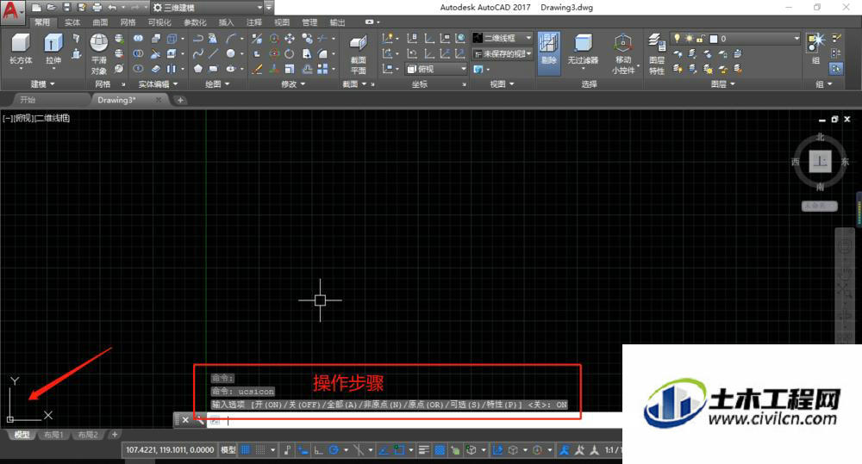The width and height of the screenshot is (862, 464).
Task: Click the 截面平面 section plane tool
Action: tap(358, 55)
